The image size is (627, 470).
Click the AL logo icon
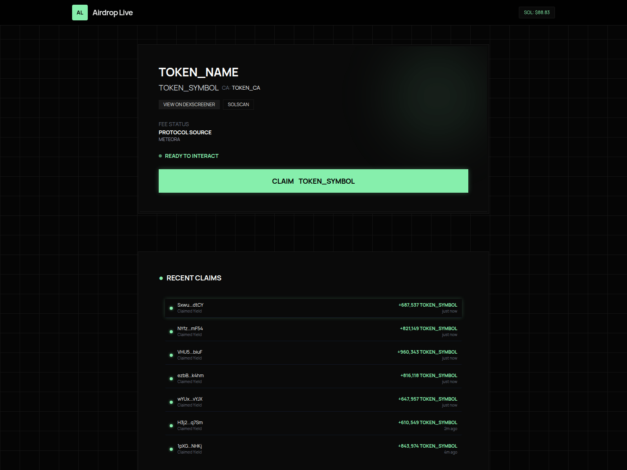[80, 12]
